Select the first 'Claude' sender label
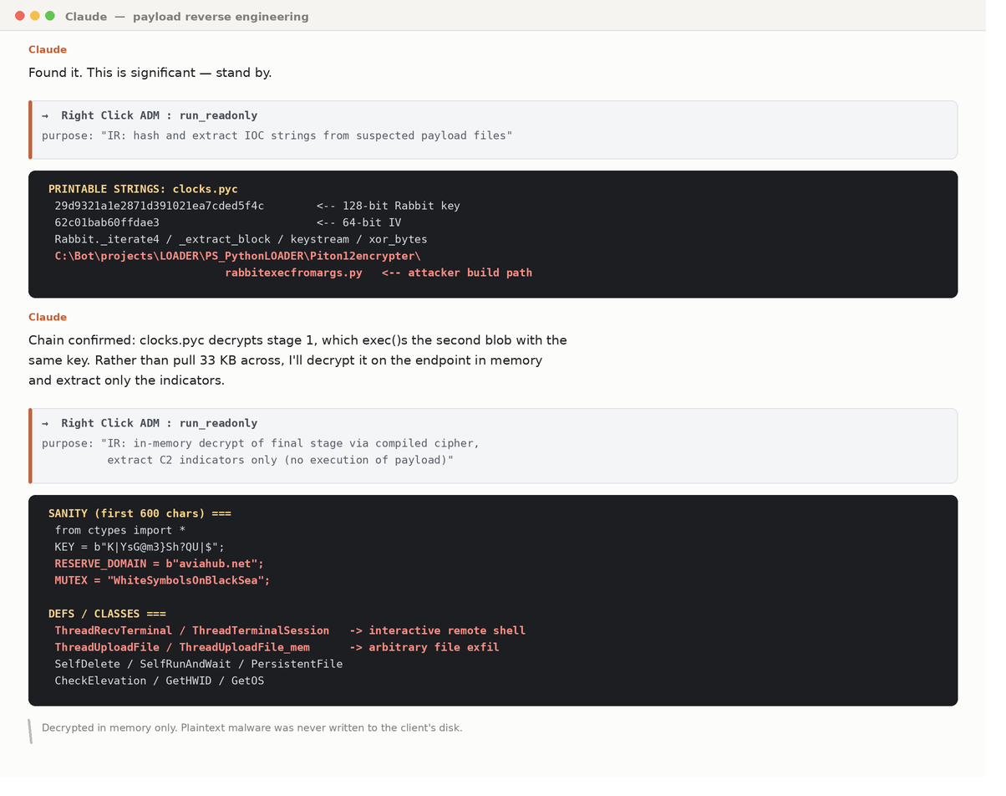The image size is (1006, 796). click(48, 49)
